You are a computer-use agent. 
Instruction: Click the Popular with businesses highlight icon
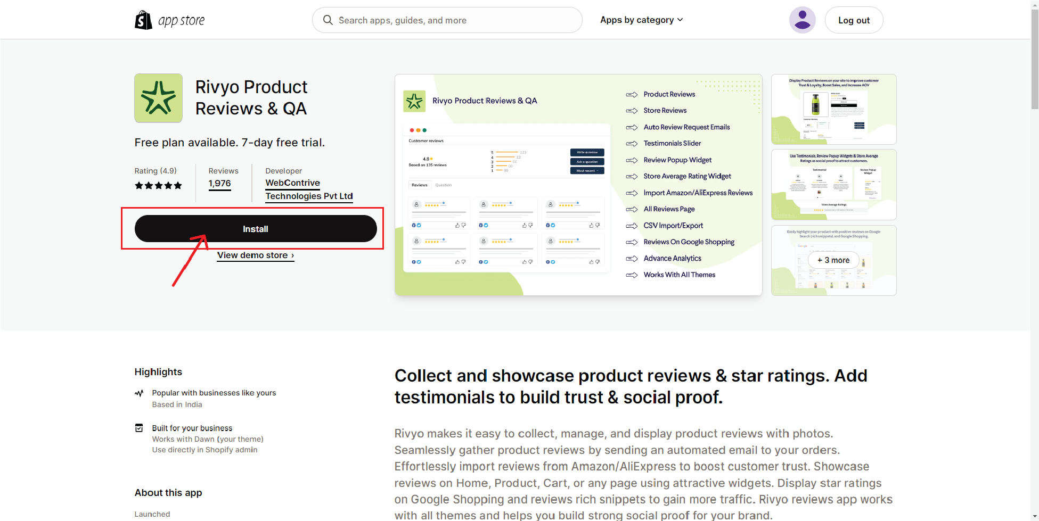pyautogui.click(x=139, y=393)
